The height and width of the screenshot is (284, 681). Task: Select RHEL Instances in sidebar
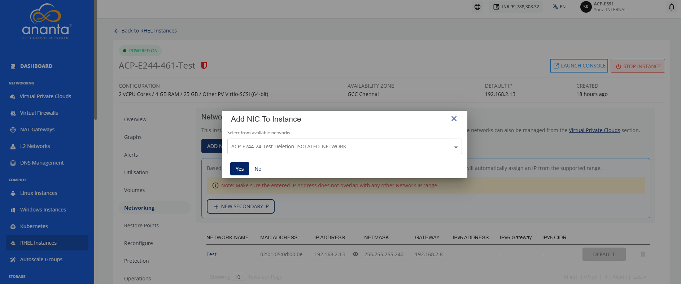(47, 243)
